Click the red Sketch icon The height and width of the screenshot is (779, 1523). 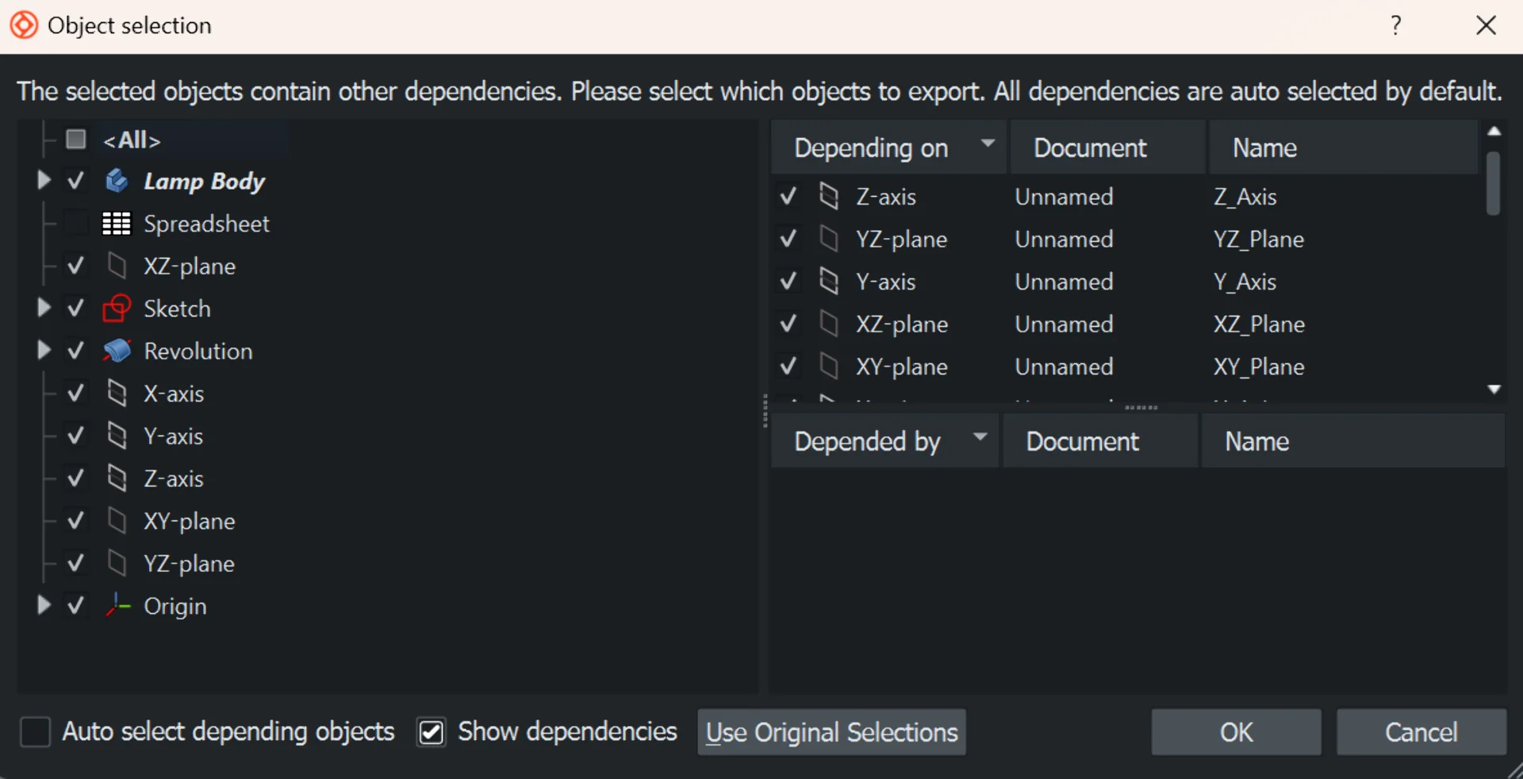[117, 309]
